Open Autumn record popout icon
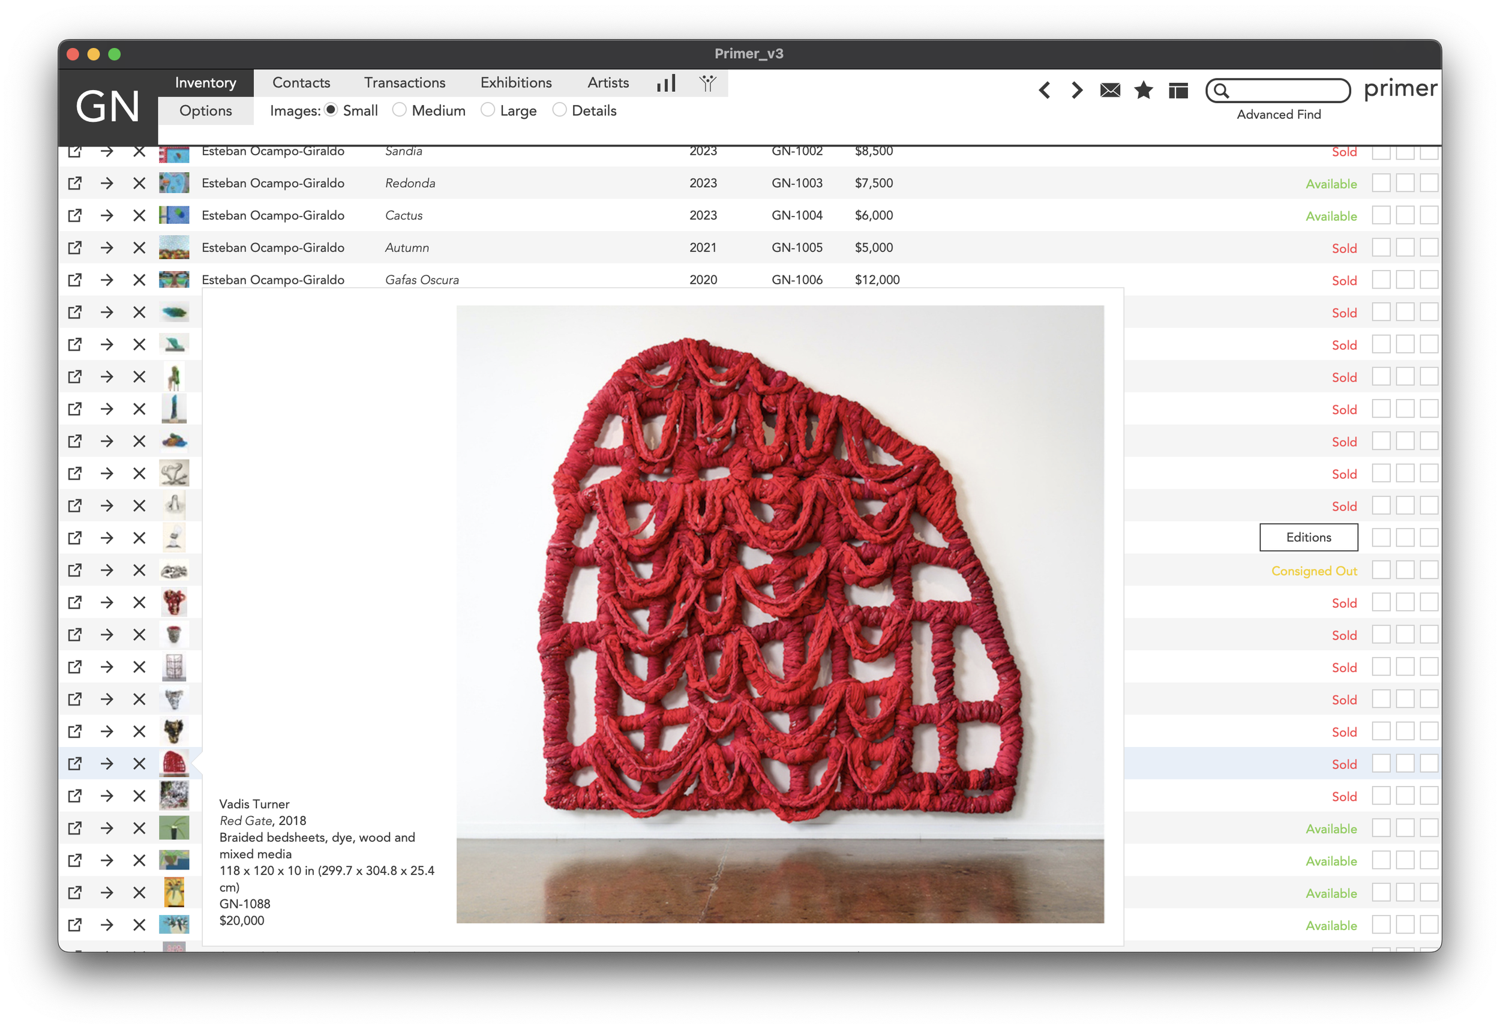The width and height of the screenshot is (1500, 1029). (x=75, y=248)
